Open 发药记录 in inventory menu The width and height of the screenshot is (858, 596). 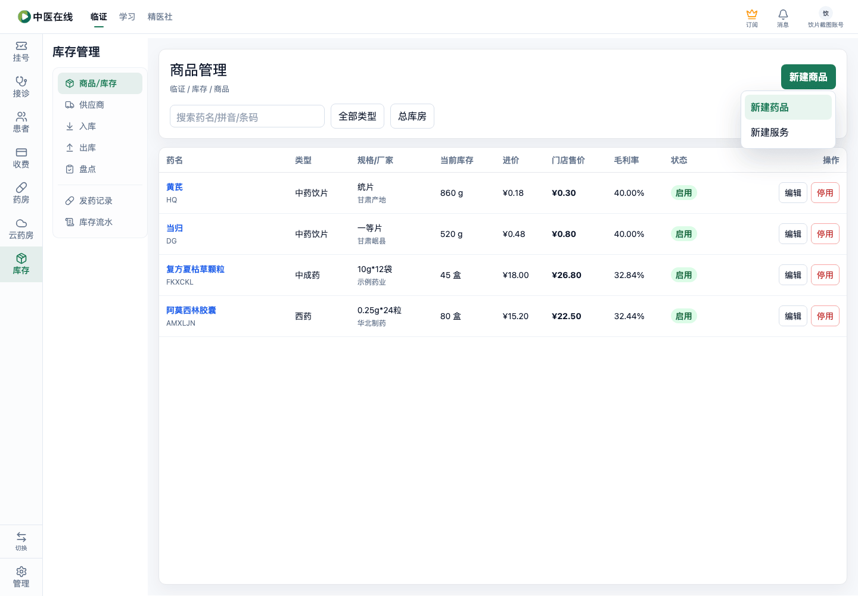[x=100, y=201]
